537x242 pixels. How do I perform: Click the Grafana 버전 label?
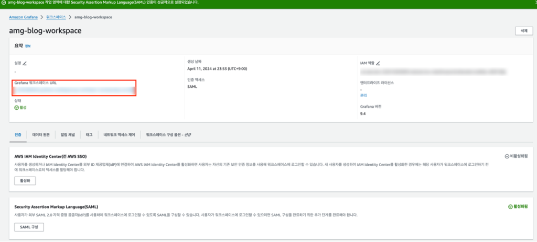(x=371, y=107)
